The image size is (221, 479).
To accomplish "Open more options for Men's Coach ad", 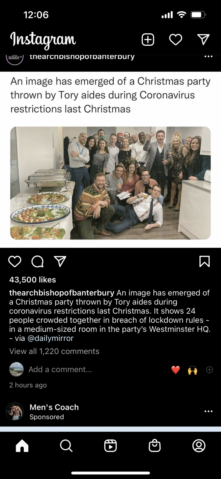I will [208, 411].
